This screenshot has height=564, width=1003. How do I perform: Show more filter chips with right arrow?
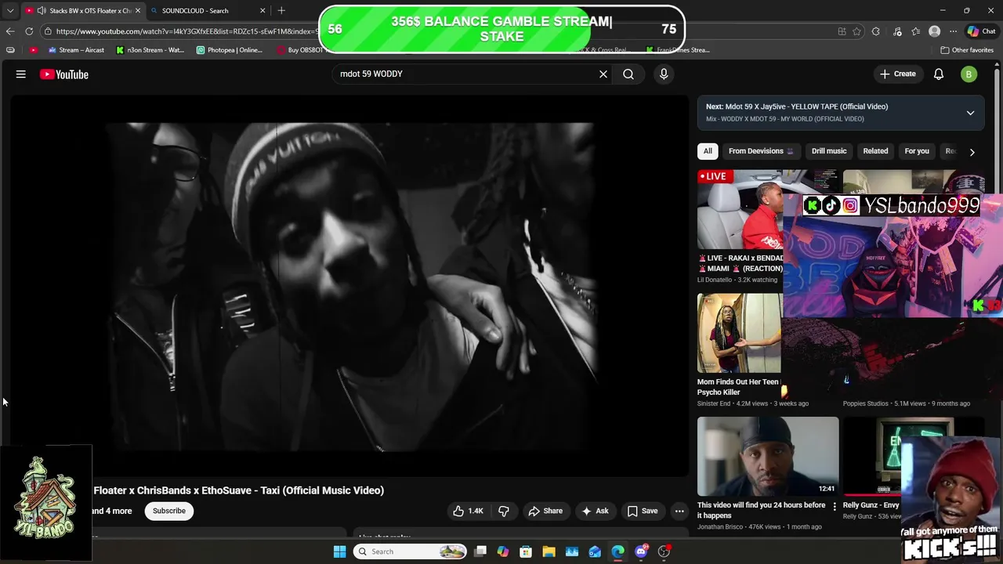[x=972, y=152]
